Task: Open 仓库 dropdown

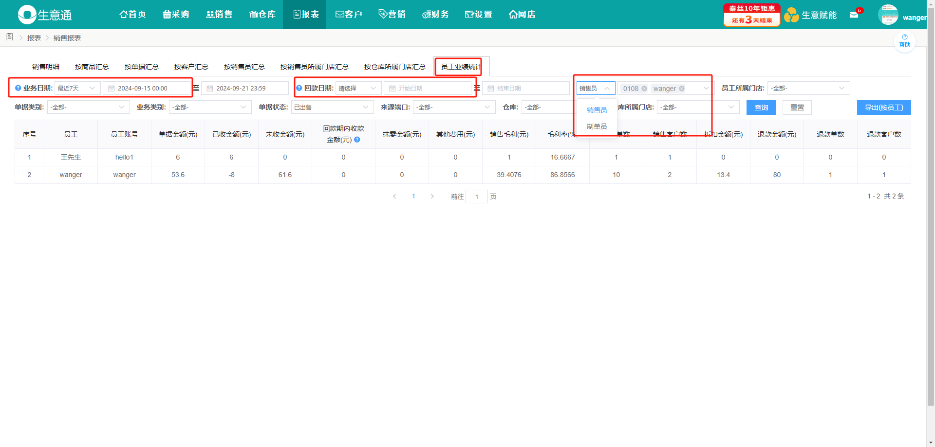Action: (549, 107)
